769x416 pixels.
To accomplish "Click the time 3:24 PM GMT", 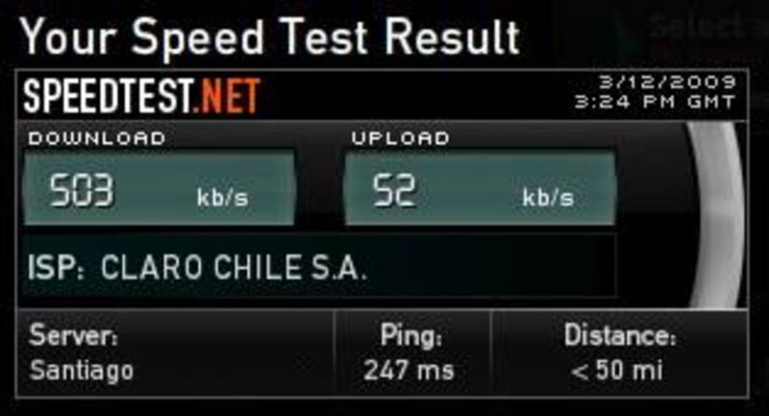I will (655, 102).
